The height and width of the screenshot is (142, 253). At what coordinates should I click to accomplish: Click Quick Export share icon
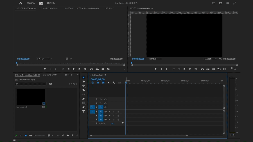(221, 3)
